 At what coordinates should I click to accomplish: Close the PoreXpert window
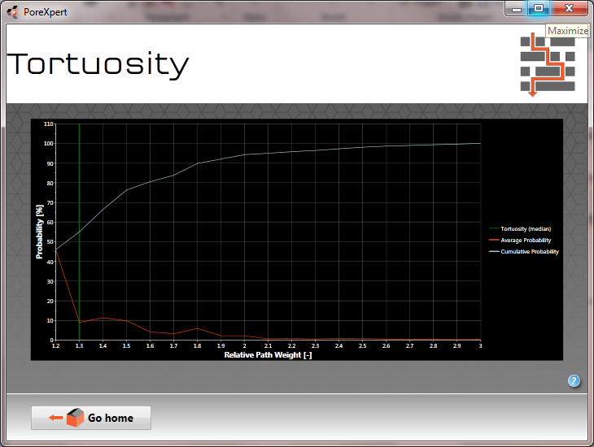click(x=569, y=8)
